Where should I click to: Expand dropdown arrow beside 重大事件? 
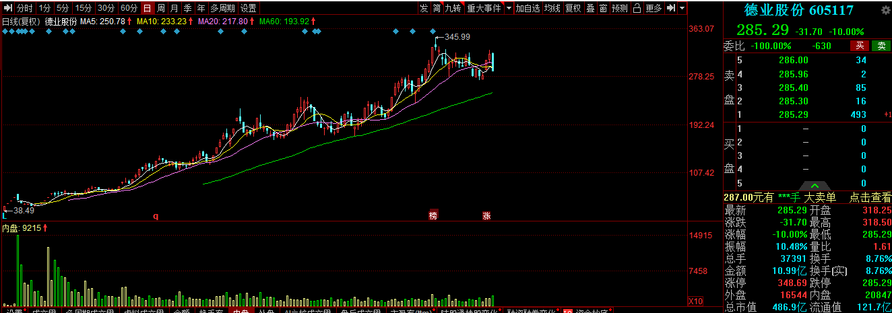[x=509, y=8]
